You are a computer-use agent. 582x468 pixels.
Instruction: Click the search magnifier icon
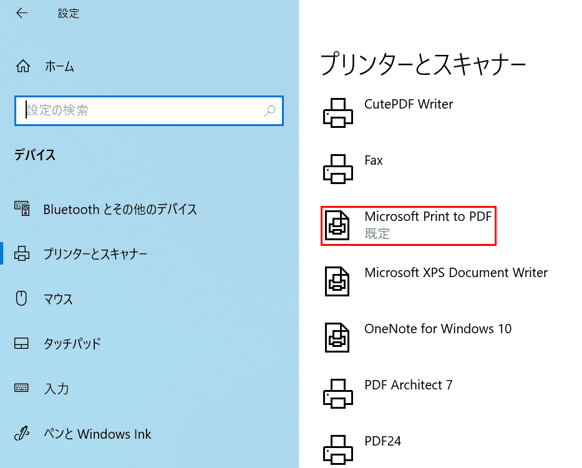point(270,110)
